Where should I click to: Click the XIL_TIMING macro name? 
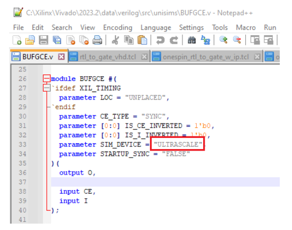100,88
